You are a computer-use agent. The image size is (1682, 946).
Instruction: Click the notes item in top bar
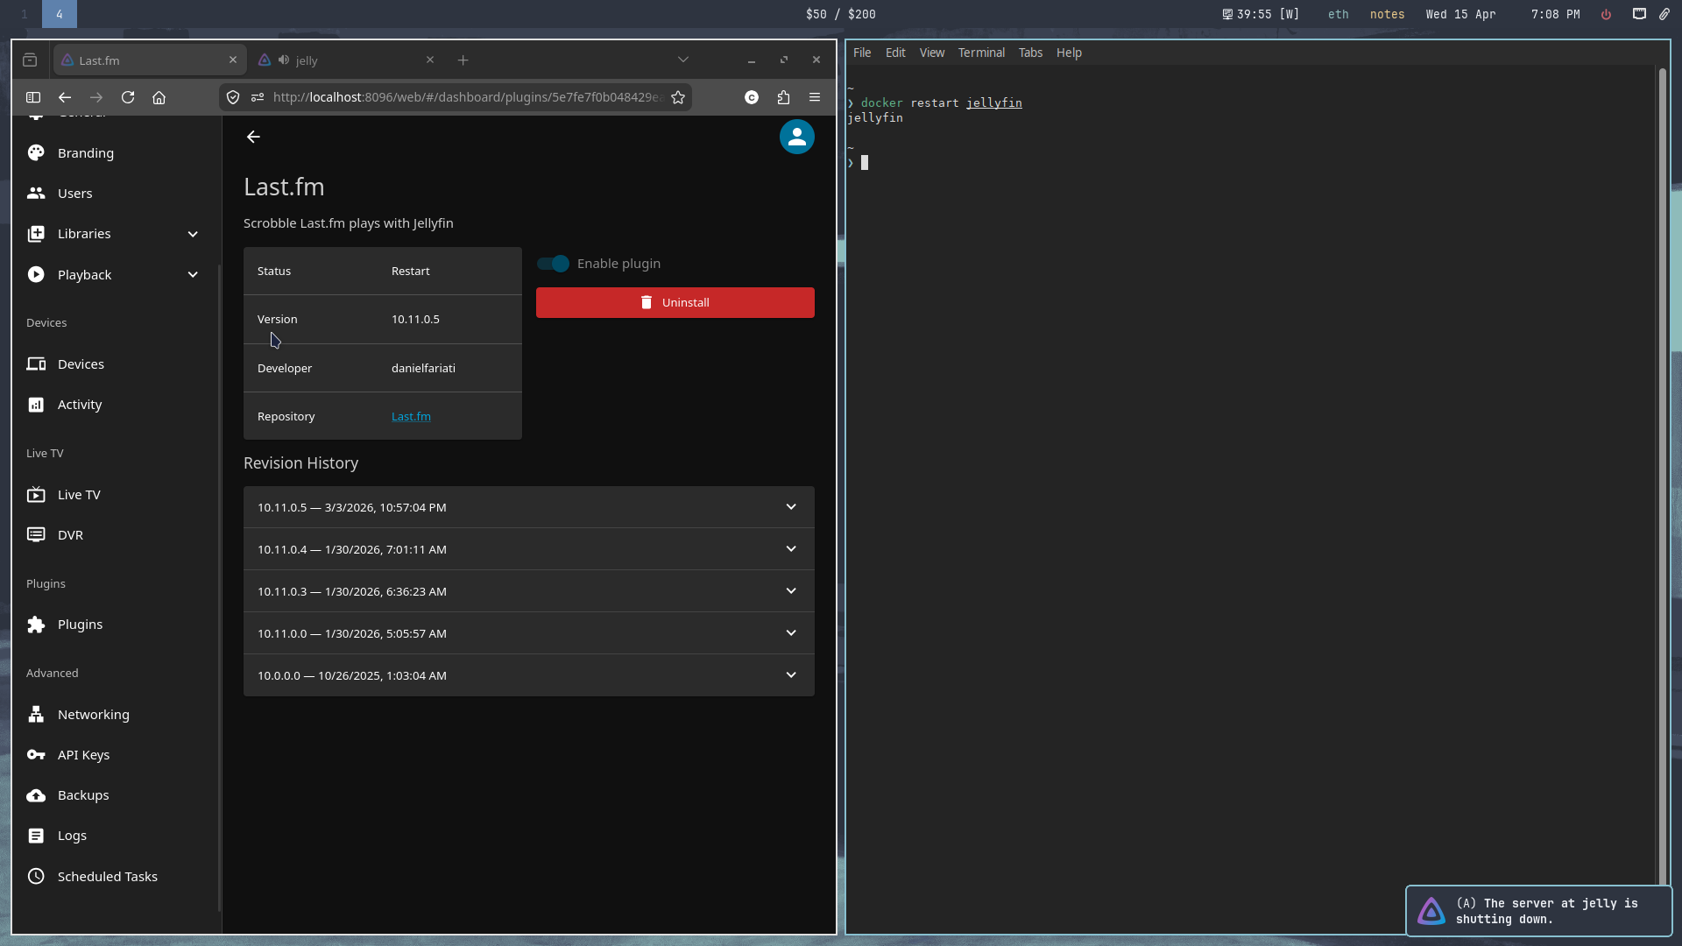[1387, 14]
